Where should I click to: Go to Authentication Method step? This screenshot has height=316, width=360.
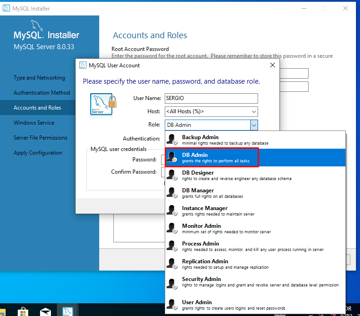point(42,93)
